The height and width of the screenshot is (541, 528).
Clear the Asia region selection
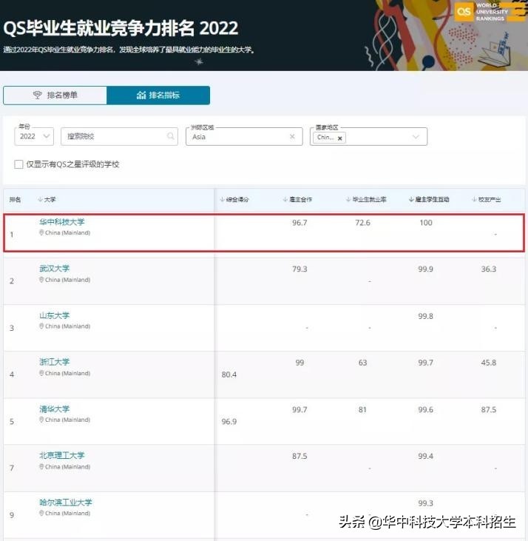tap(292, 137)
